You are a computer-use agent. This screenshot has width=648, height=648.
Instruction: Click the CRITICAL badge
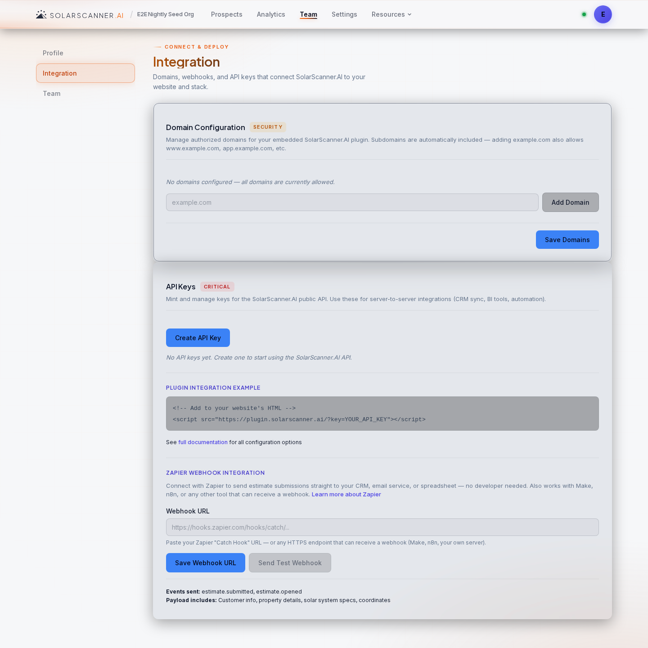pyautogui.click(x=217, y=287)
